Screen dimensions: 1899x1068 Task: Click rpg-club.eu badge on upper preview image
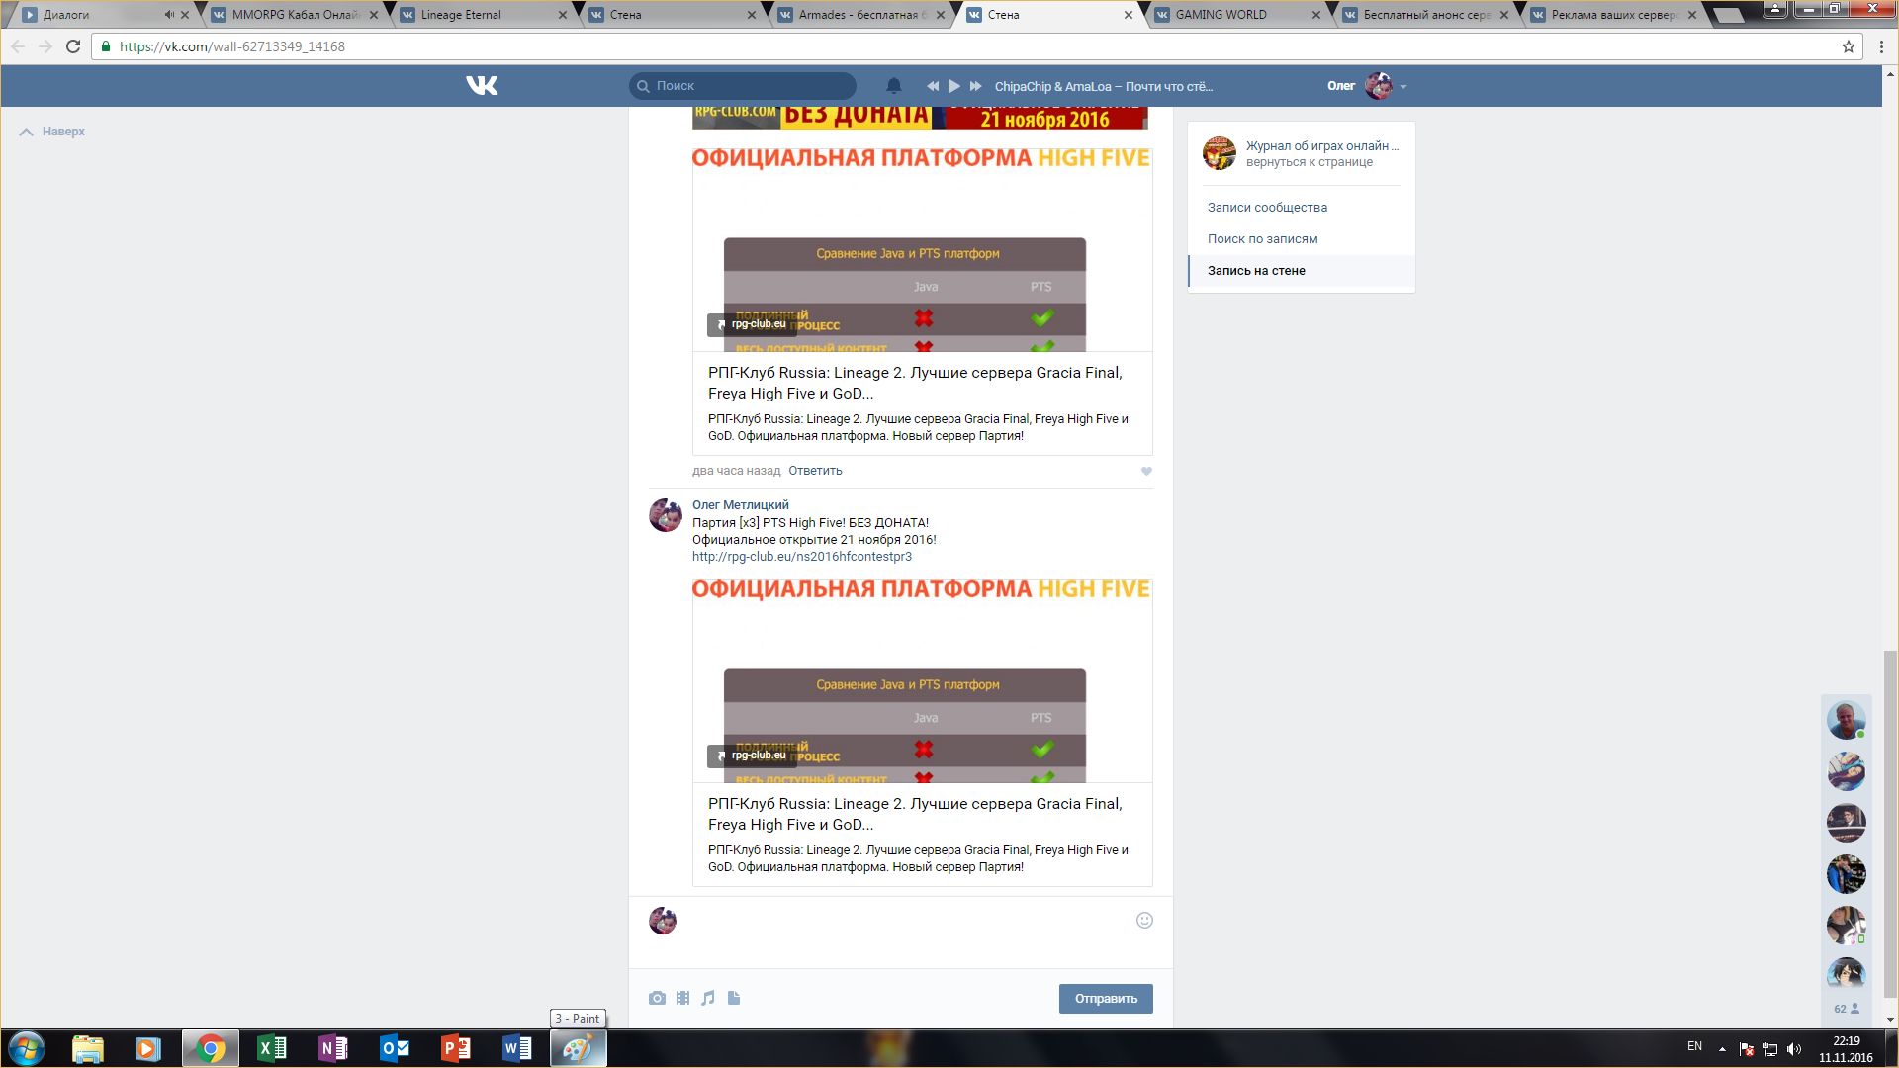pos(752,324)
